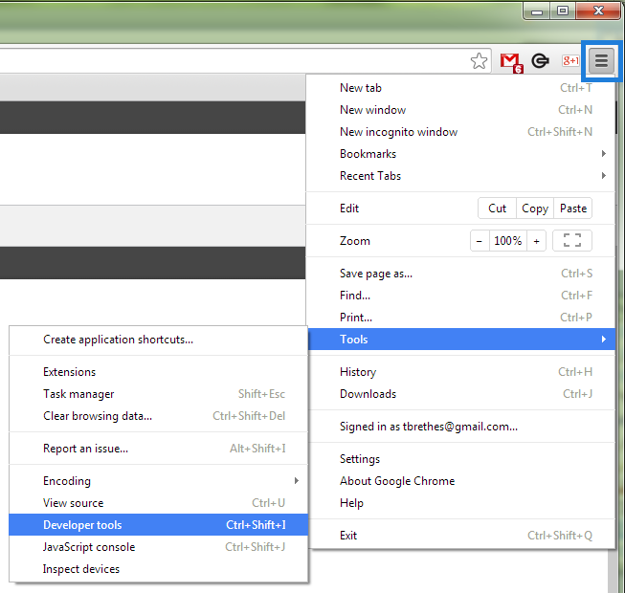This screenshot has width=625, height=593.
Task: Maximize the Chrome window
Action: (563, 11)
